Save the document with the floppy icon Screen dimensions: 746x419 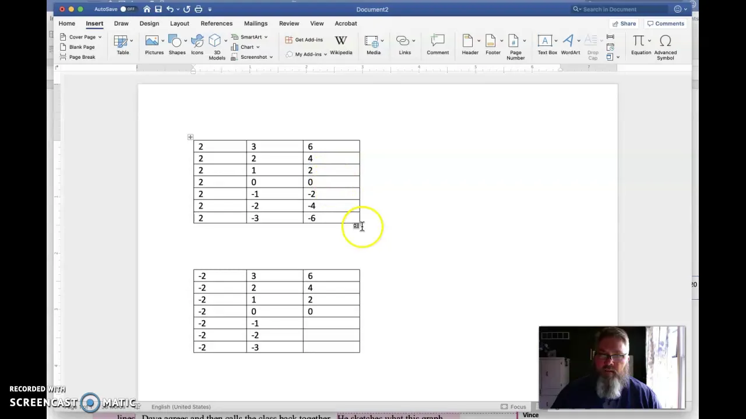coord(158,9)
